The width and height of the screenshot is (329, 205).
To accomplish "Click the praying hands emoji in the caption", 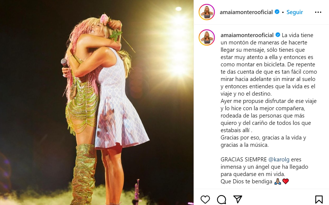I will (278, 181).
